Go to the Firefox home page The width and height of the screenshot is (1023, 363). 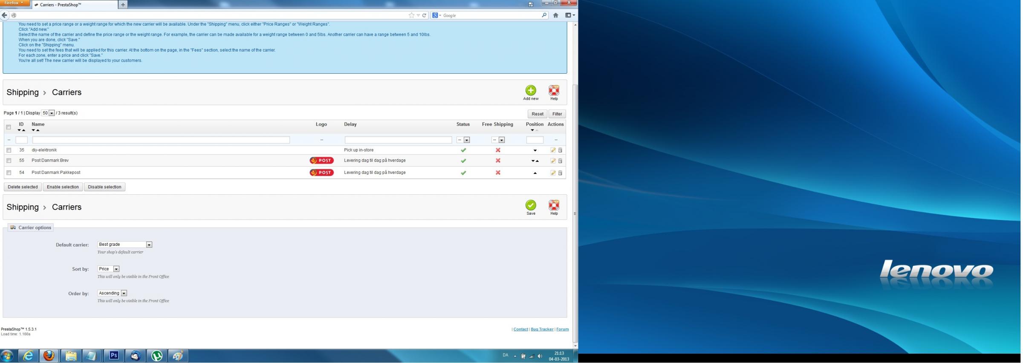(x=555, y=15)
